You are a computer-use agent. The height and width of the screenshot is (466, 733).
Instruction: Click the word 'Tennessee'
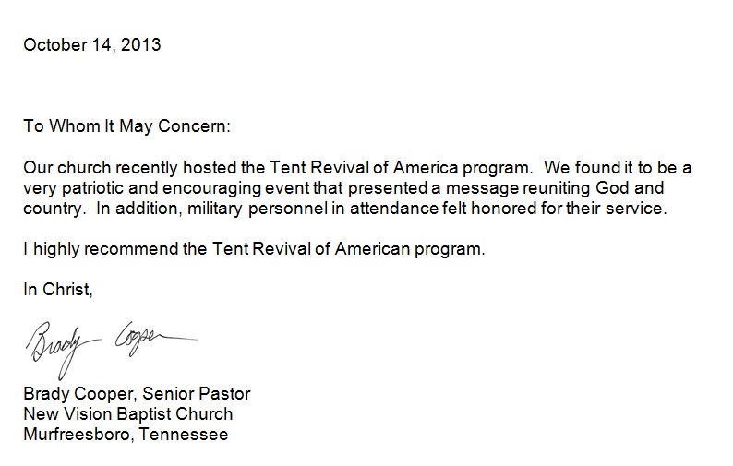point(184,435)
